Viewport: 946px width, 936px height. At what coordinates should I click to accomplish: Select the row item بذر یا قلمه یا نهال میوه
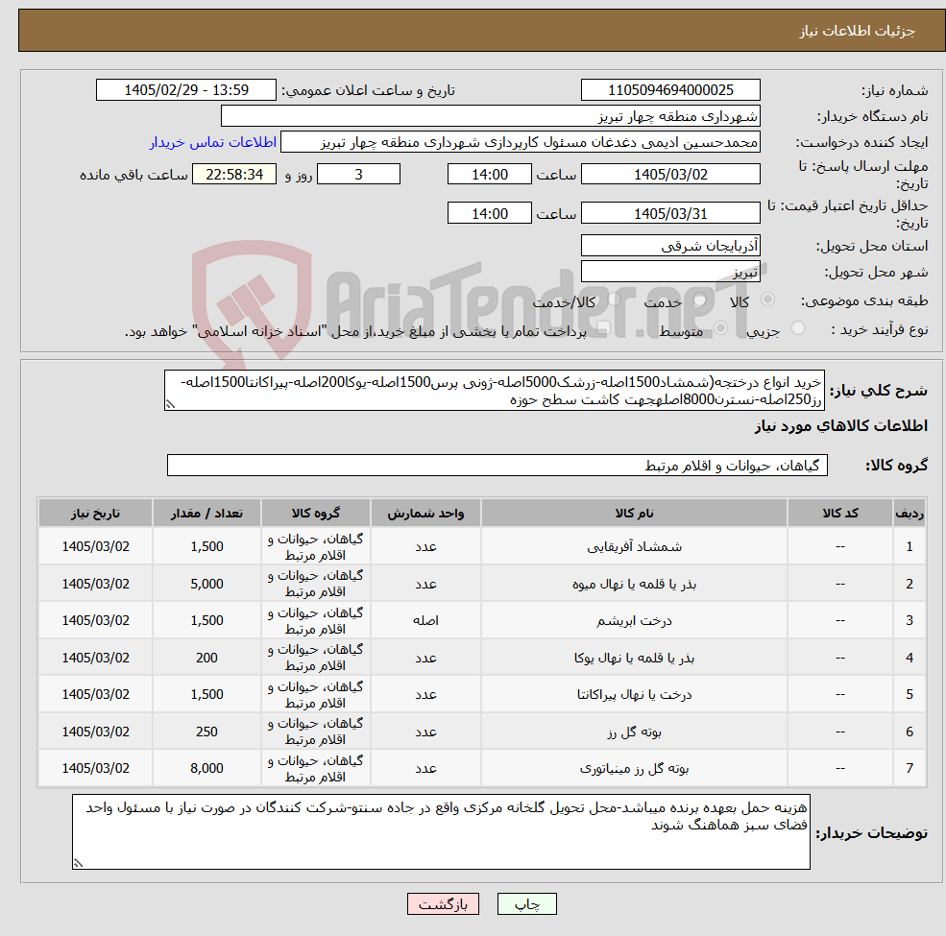[x=634, y=585]
